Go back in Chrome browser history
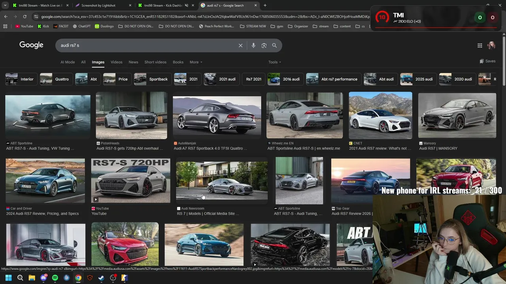Viewport: 506px width, 284px height. (6, 17)
